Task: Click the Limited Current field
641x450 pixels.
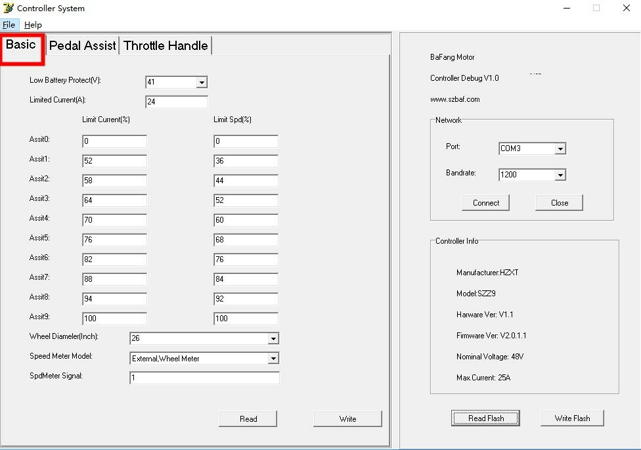Action: (x=177, y=102)
